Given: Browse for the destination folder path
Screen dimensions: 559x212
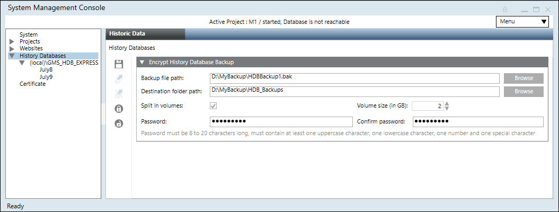Looking at the screenshot, I should click(x=523, y=91).
